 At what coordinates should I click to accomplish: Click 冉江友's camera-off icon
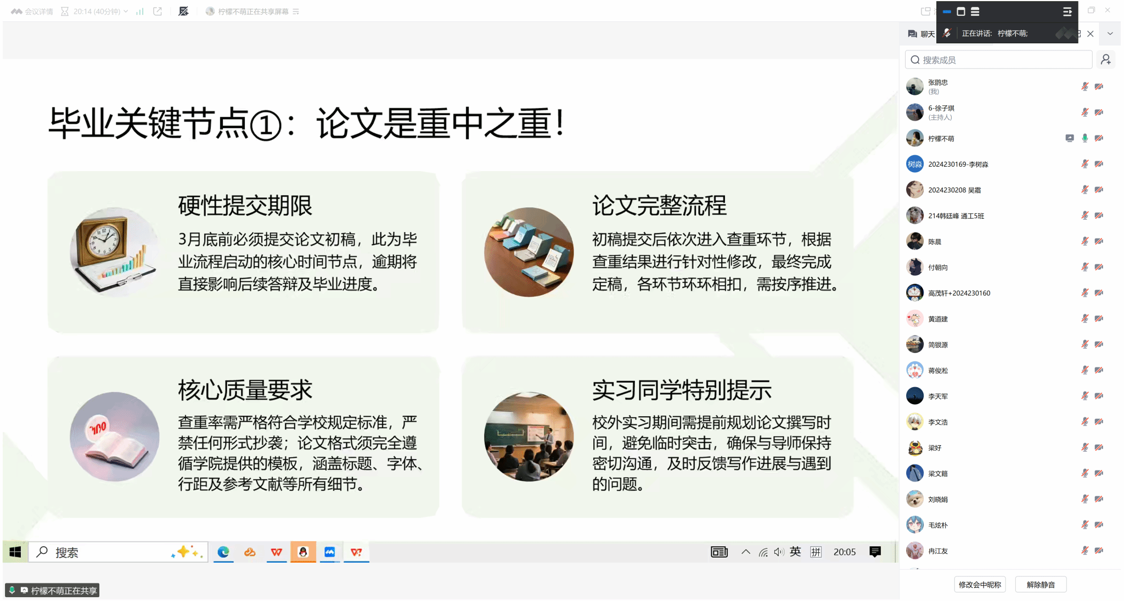tap(1099, 551)
